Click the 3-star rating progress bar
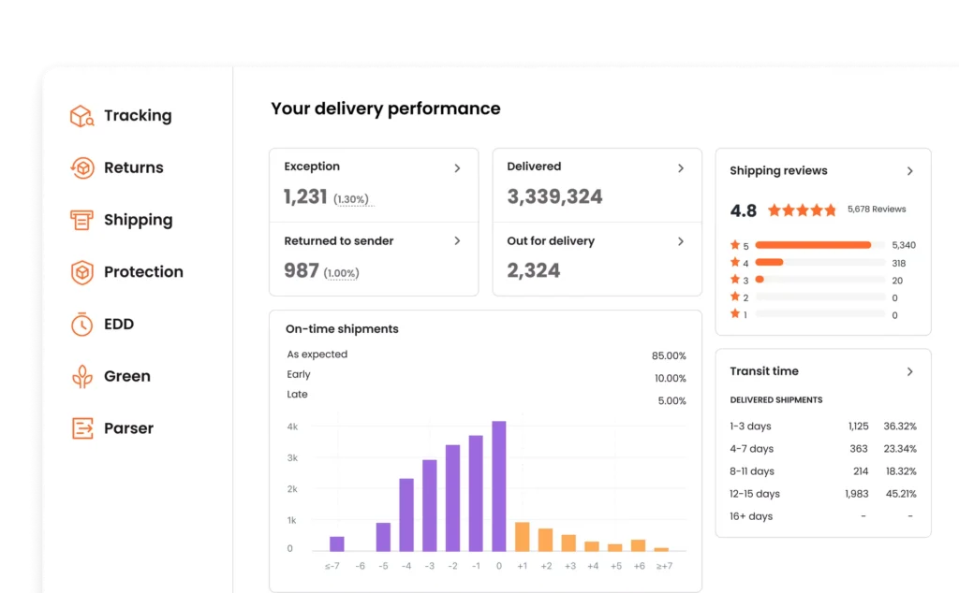The image size is (959, 593). click(820, 279)
